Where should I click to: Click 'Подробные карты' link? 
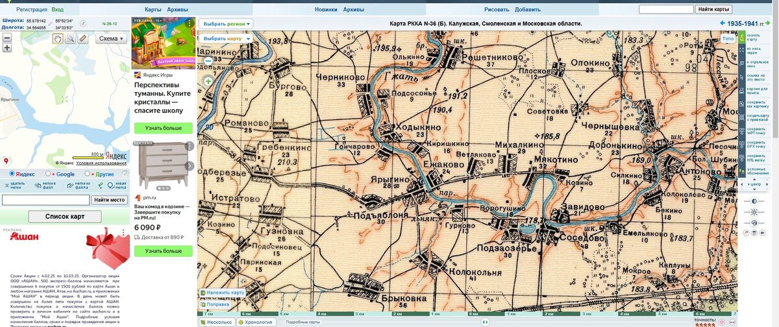click(303, 322)
